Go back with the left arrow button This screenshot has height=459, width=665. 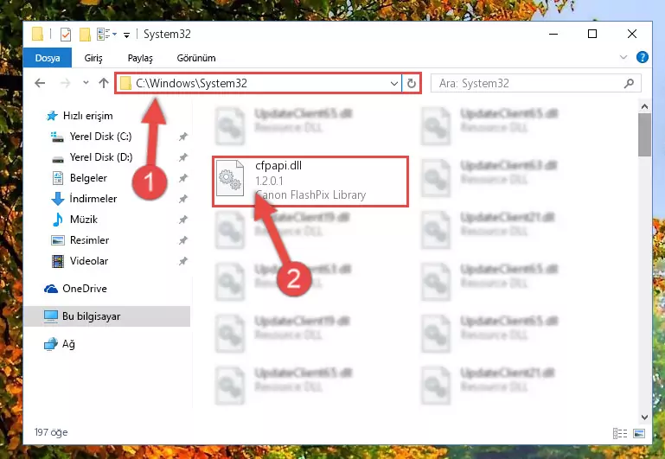[x=40, y=83]
